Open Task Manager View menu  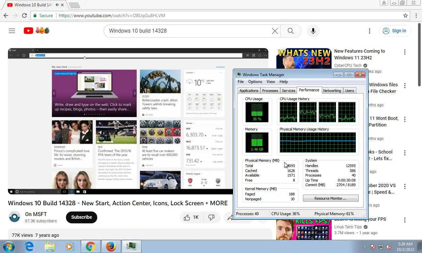tap(271, 82)
